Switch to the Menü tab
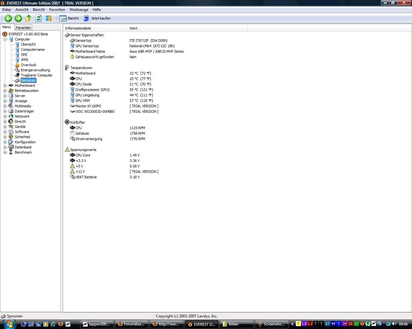Screen dimensions: 412x329 6,27
